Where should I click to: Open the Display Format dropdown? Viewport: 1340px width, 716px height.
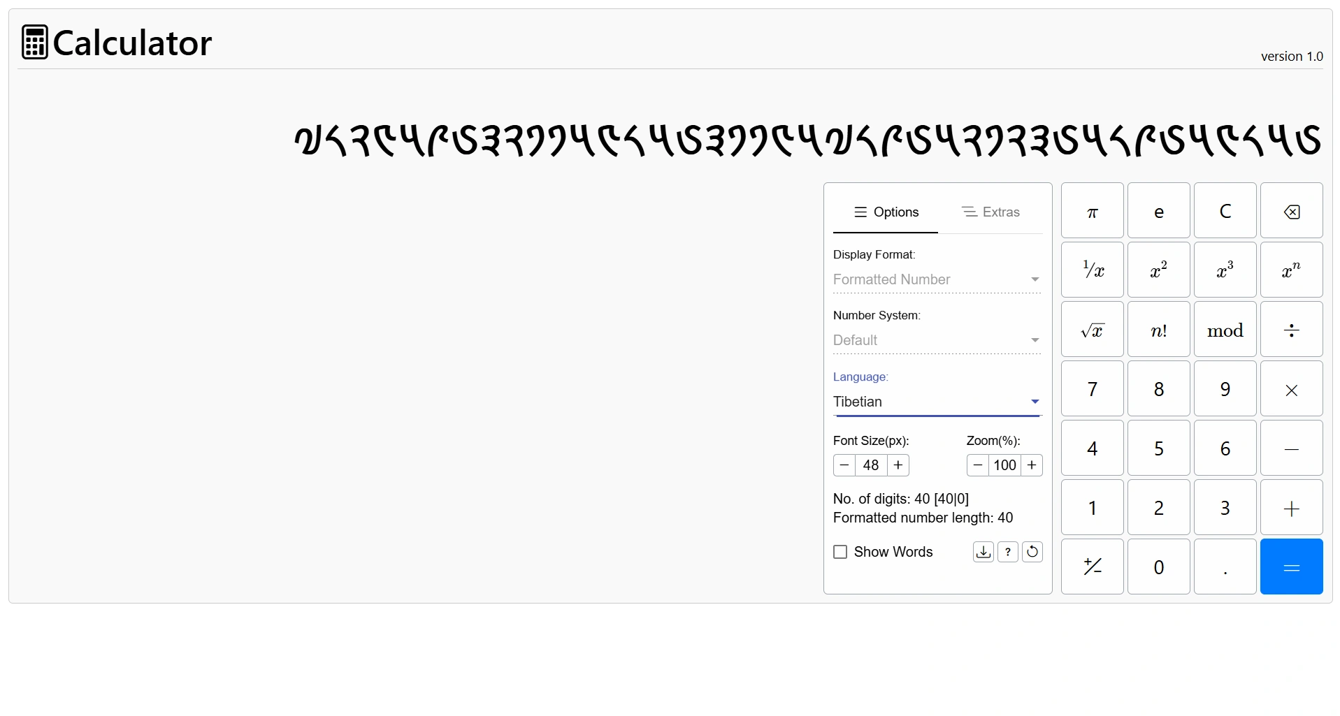coord(937,279)
